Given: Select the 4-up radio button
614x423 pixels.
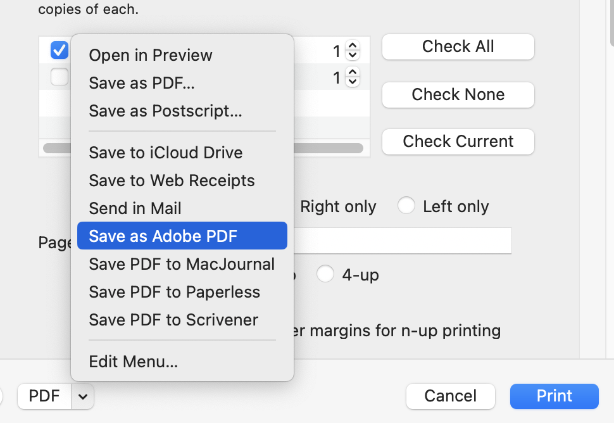Looking at the screenshot, I should point(325,275).
